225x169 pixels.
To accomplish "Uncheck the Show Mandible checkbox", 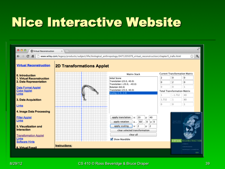I will coord(112,139).
